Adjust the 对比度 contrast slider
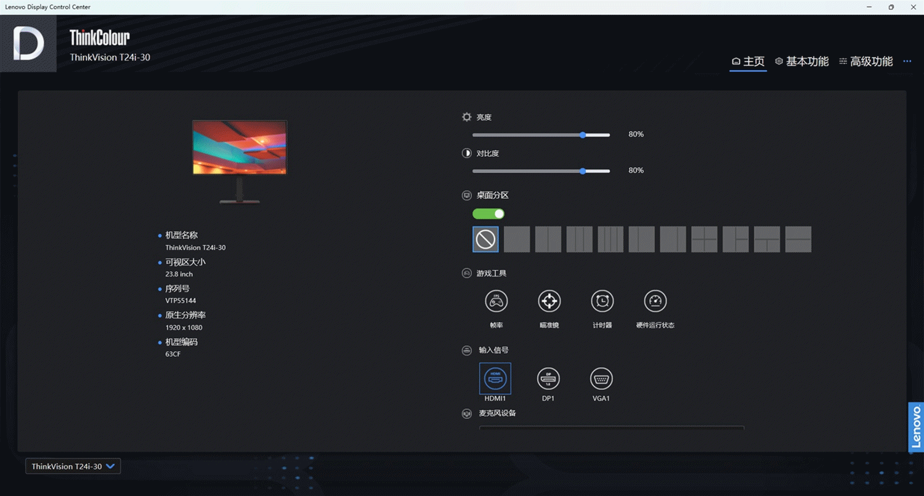This screenshot has width=924, height=496. [541, 171]
